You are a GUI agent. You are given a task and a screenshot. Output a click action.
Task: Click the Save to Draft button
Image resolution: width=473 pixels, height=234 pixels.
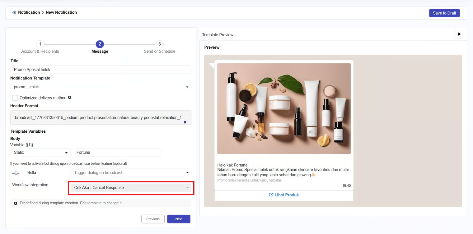444,13
